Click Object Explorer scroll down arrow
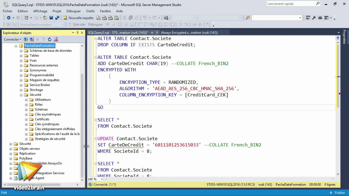The image size is (349, 196). tap(82, 180)
